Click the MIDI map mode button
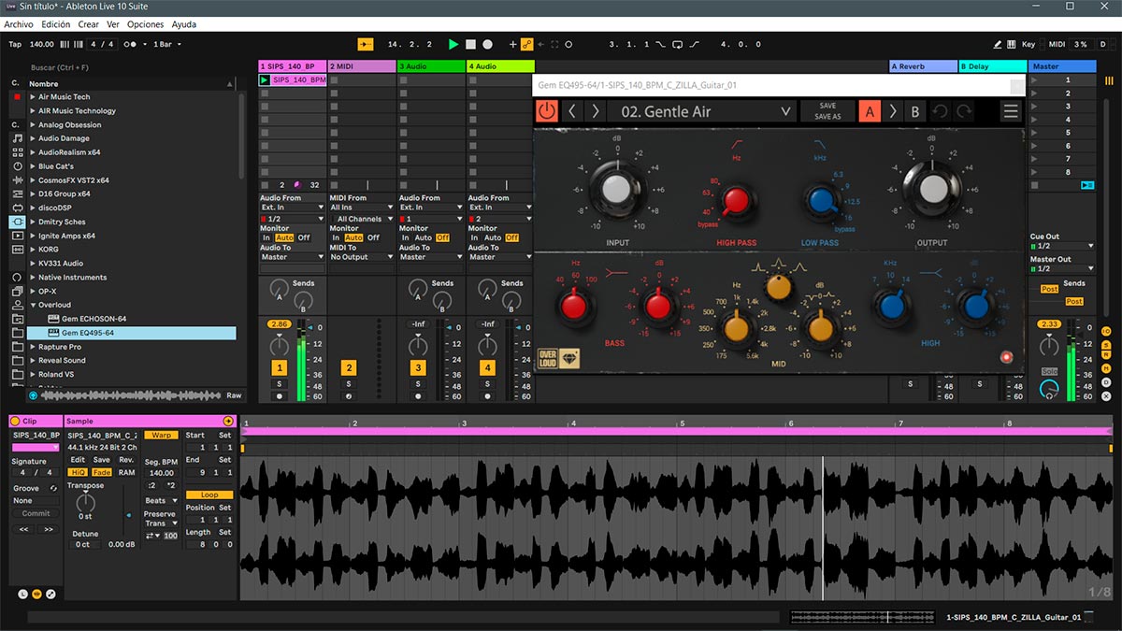Image resolution: width=1122 pixels, height=631 pixels. pyautogui.click(x=1057, y=44)
